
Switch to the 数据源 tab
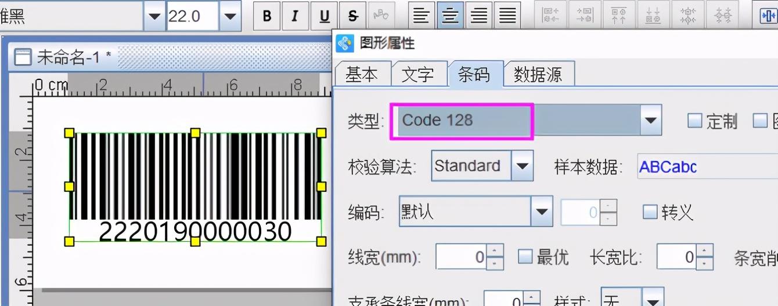538,74
